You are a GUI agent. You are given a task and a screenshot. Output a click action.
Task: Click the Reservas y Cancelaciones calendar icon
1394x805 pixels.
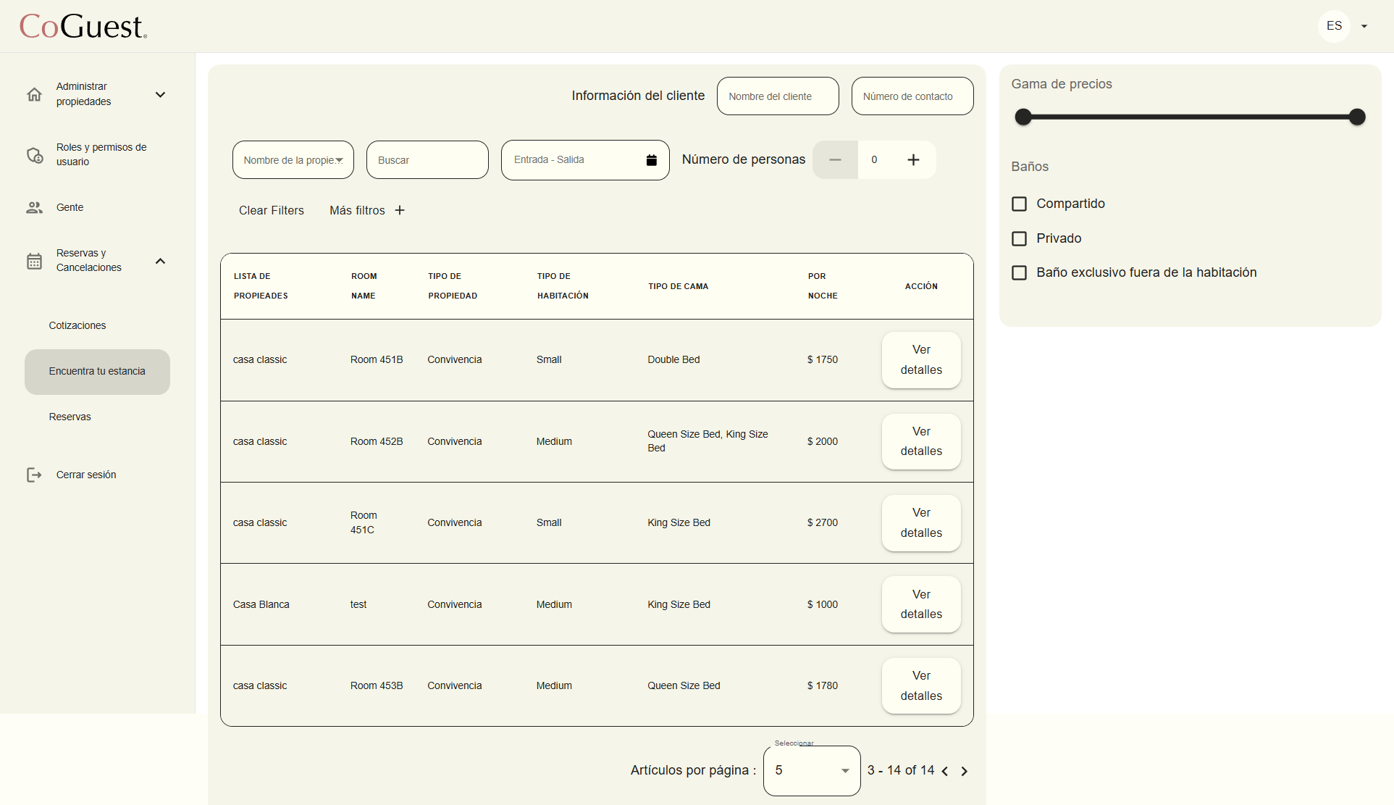tap(34, 261)
